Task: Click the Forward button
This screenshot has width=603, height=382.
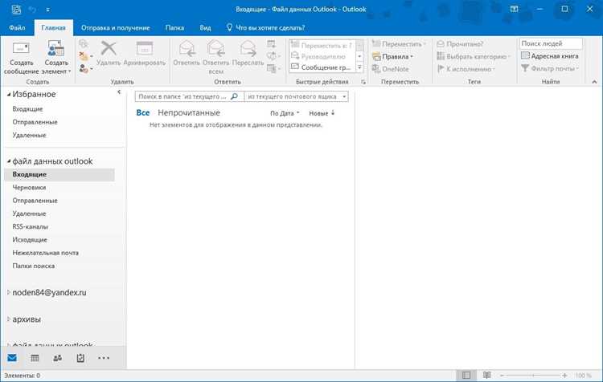Action: [x=248, y=54]
